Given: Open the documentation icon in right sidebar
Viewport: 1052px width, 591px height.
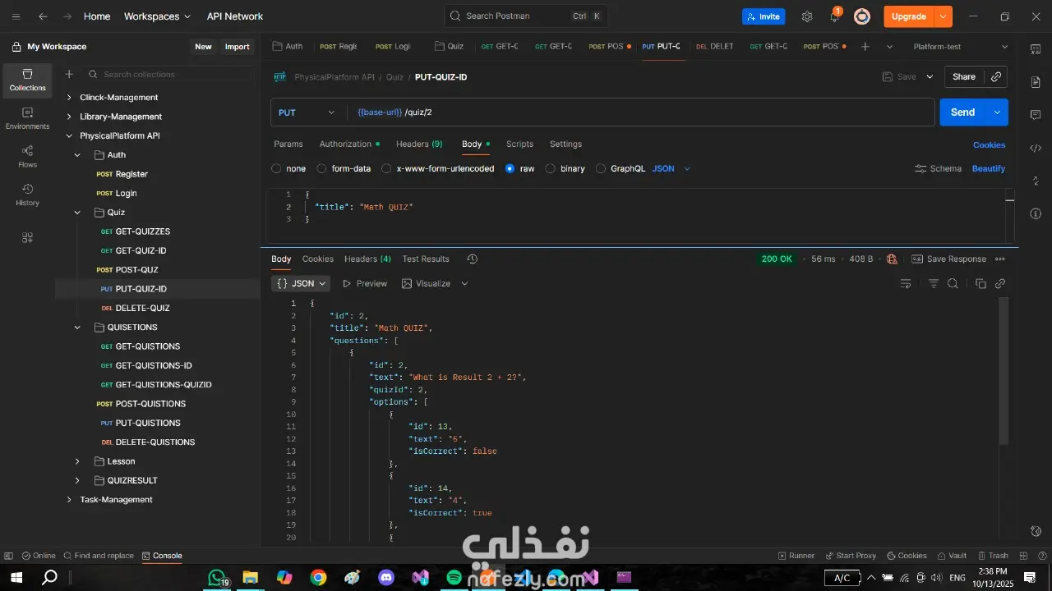Looking at the screenshot, I should click(1036, 82).
